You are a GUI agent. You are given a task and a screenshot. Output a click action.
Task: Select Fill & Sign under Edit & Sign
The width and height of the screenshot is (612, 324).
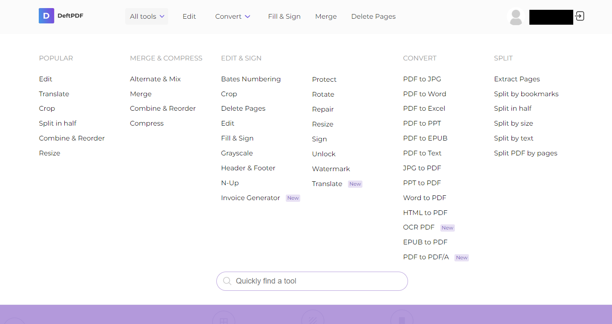point(237,138)
